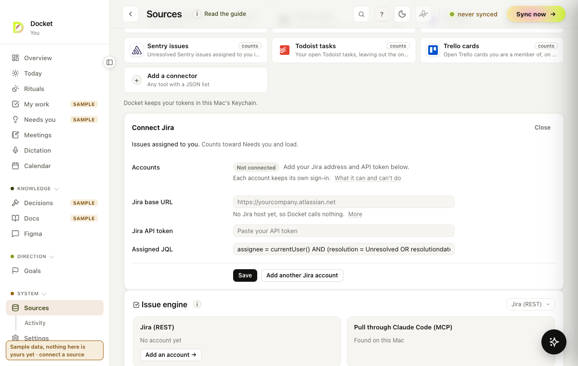Image resolution: width=578 pixels, height=366 pixels.
Task: Go back with the chevron button
Action: pos(131,14)
